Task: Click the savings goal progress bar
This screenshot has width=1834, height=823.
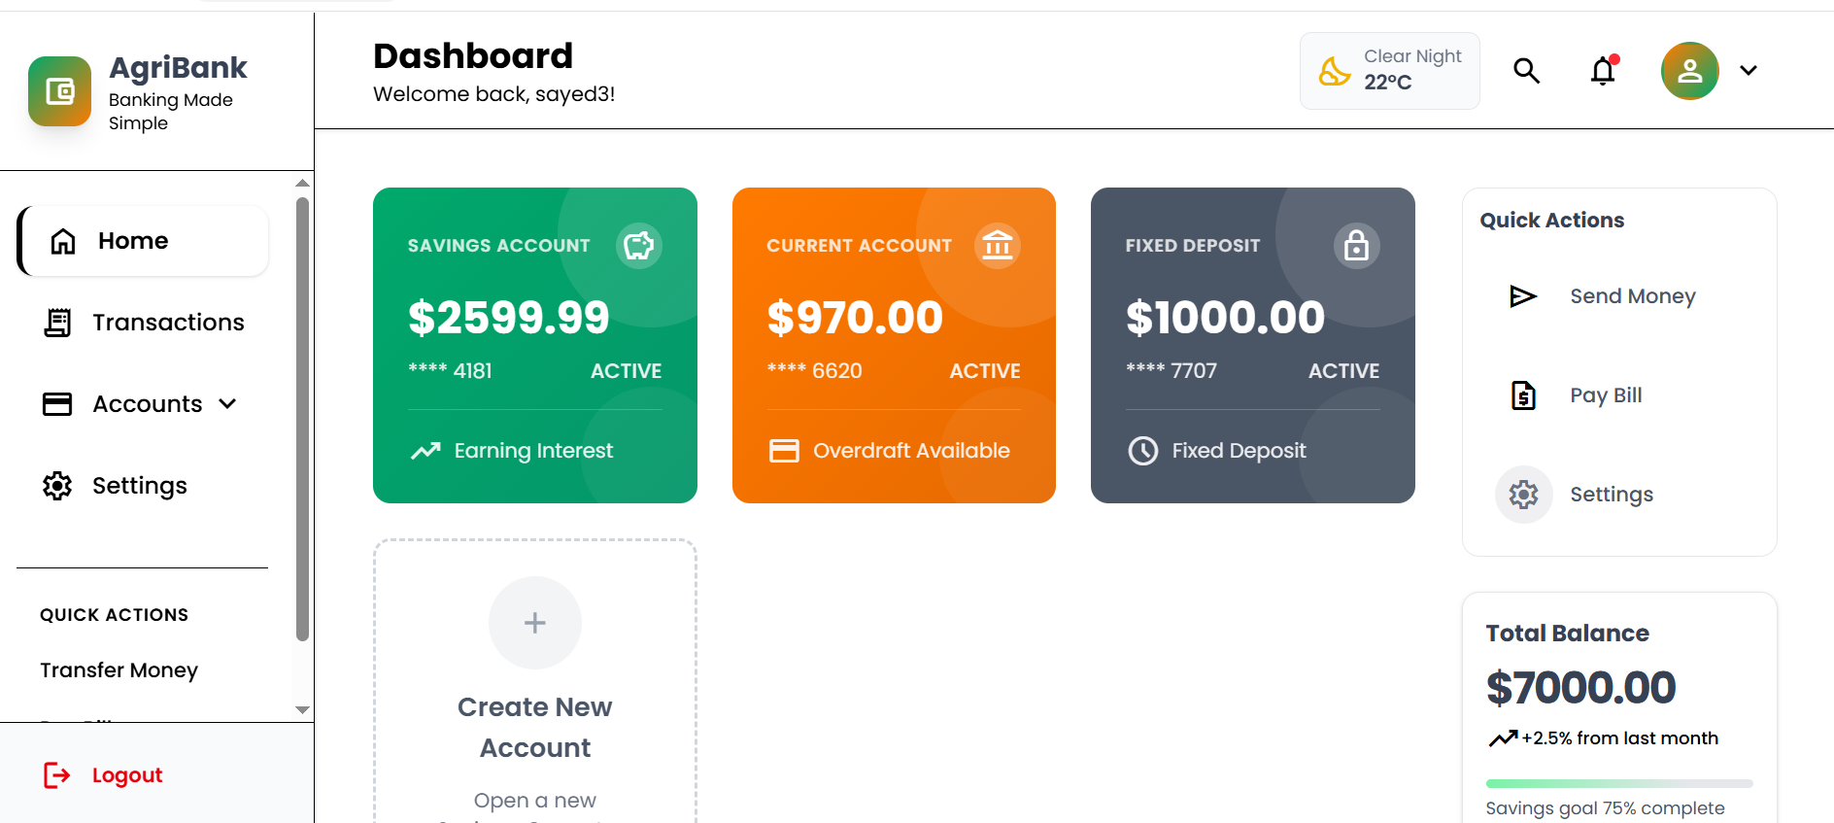Action: click(x=1618, y=781)
